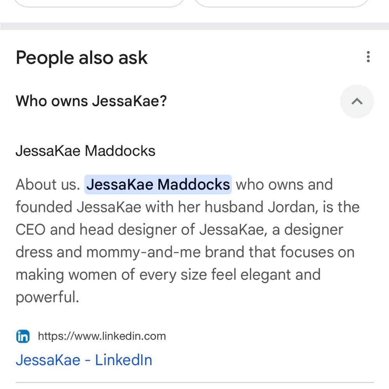
Task: Tap the question Who owns JessaKae?
Action: point(91,102)
